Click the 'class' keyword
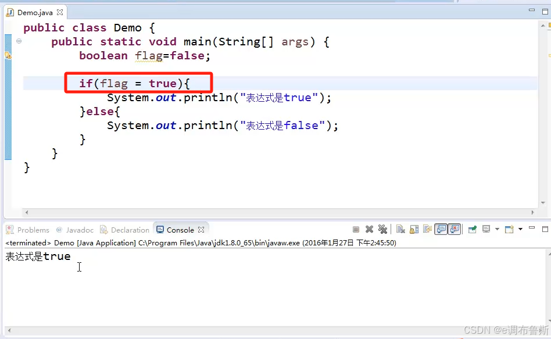Viewport: 551px width, 339px height. (90, 28)
